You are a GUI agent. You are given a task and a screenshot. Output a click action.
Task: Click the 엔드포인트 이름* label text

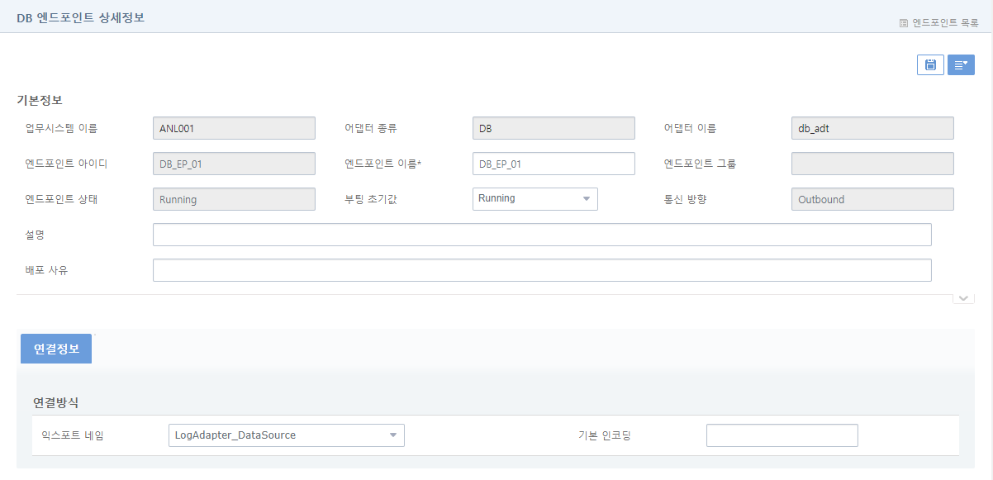point(382,164)
